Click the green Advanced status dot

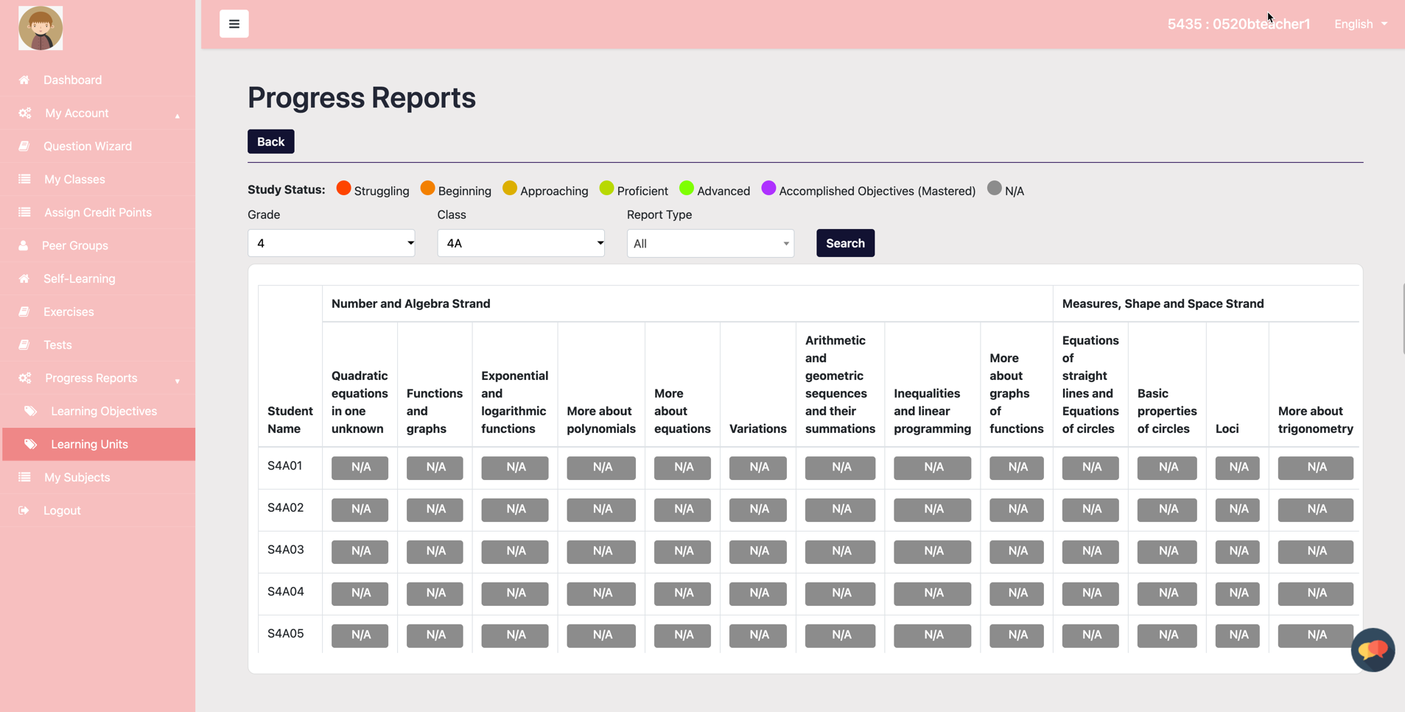(x=687, y=188)
